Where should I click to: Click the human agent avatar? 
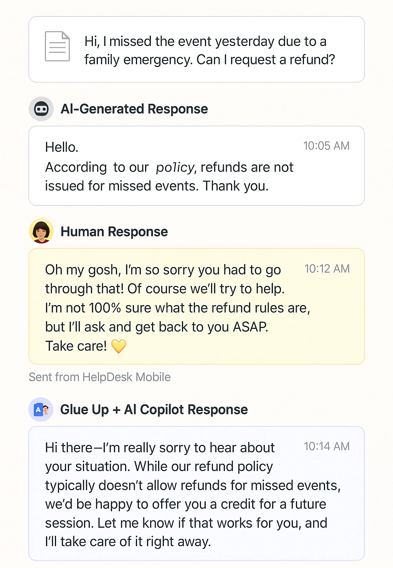click(41, 231)
